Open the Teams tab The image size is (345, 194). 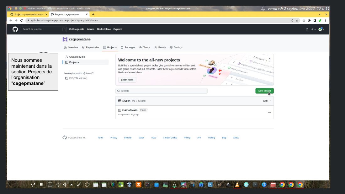point(145,47)
